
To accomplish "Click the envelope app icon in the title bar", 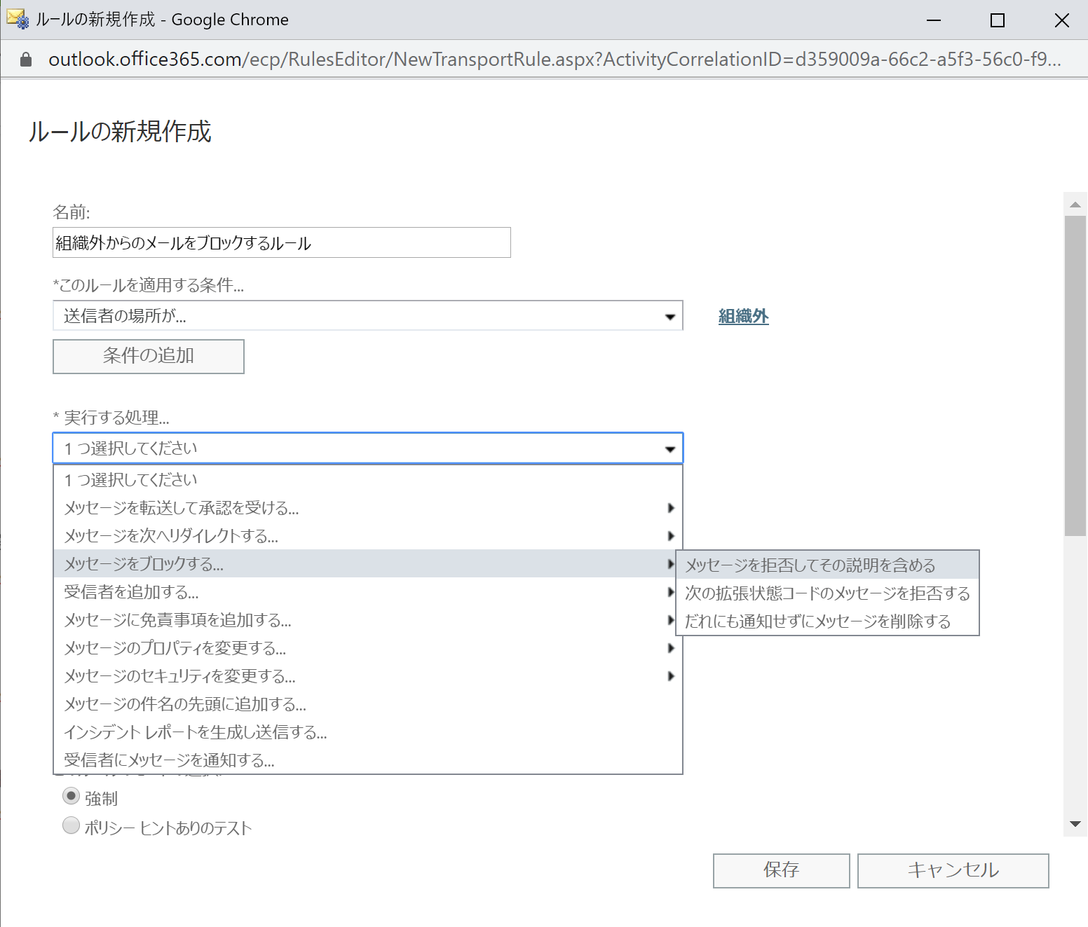I will point(18,19).
